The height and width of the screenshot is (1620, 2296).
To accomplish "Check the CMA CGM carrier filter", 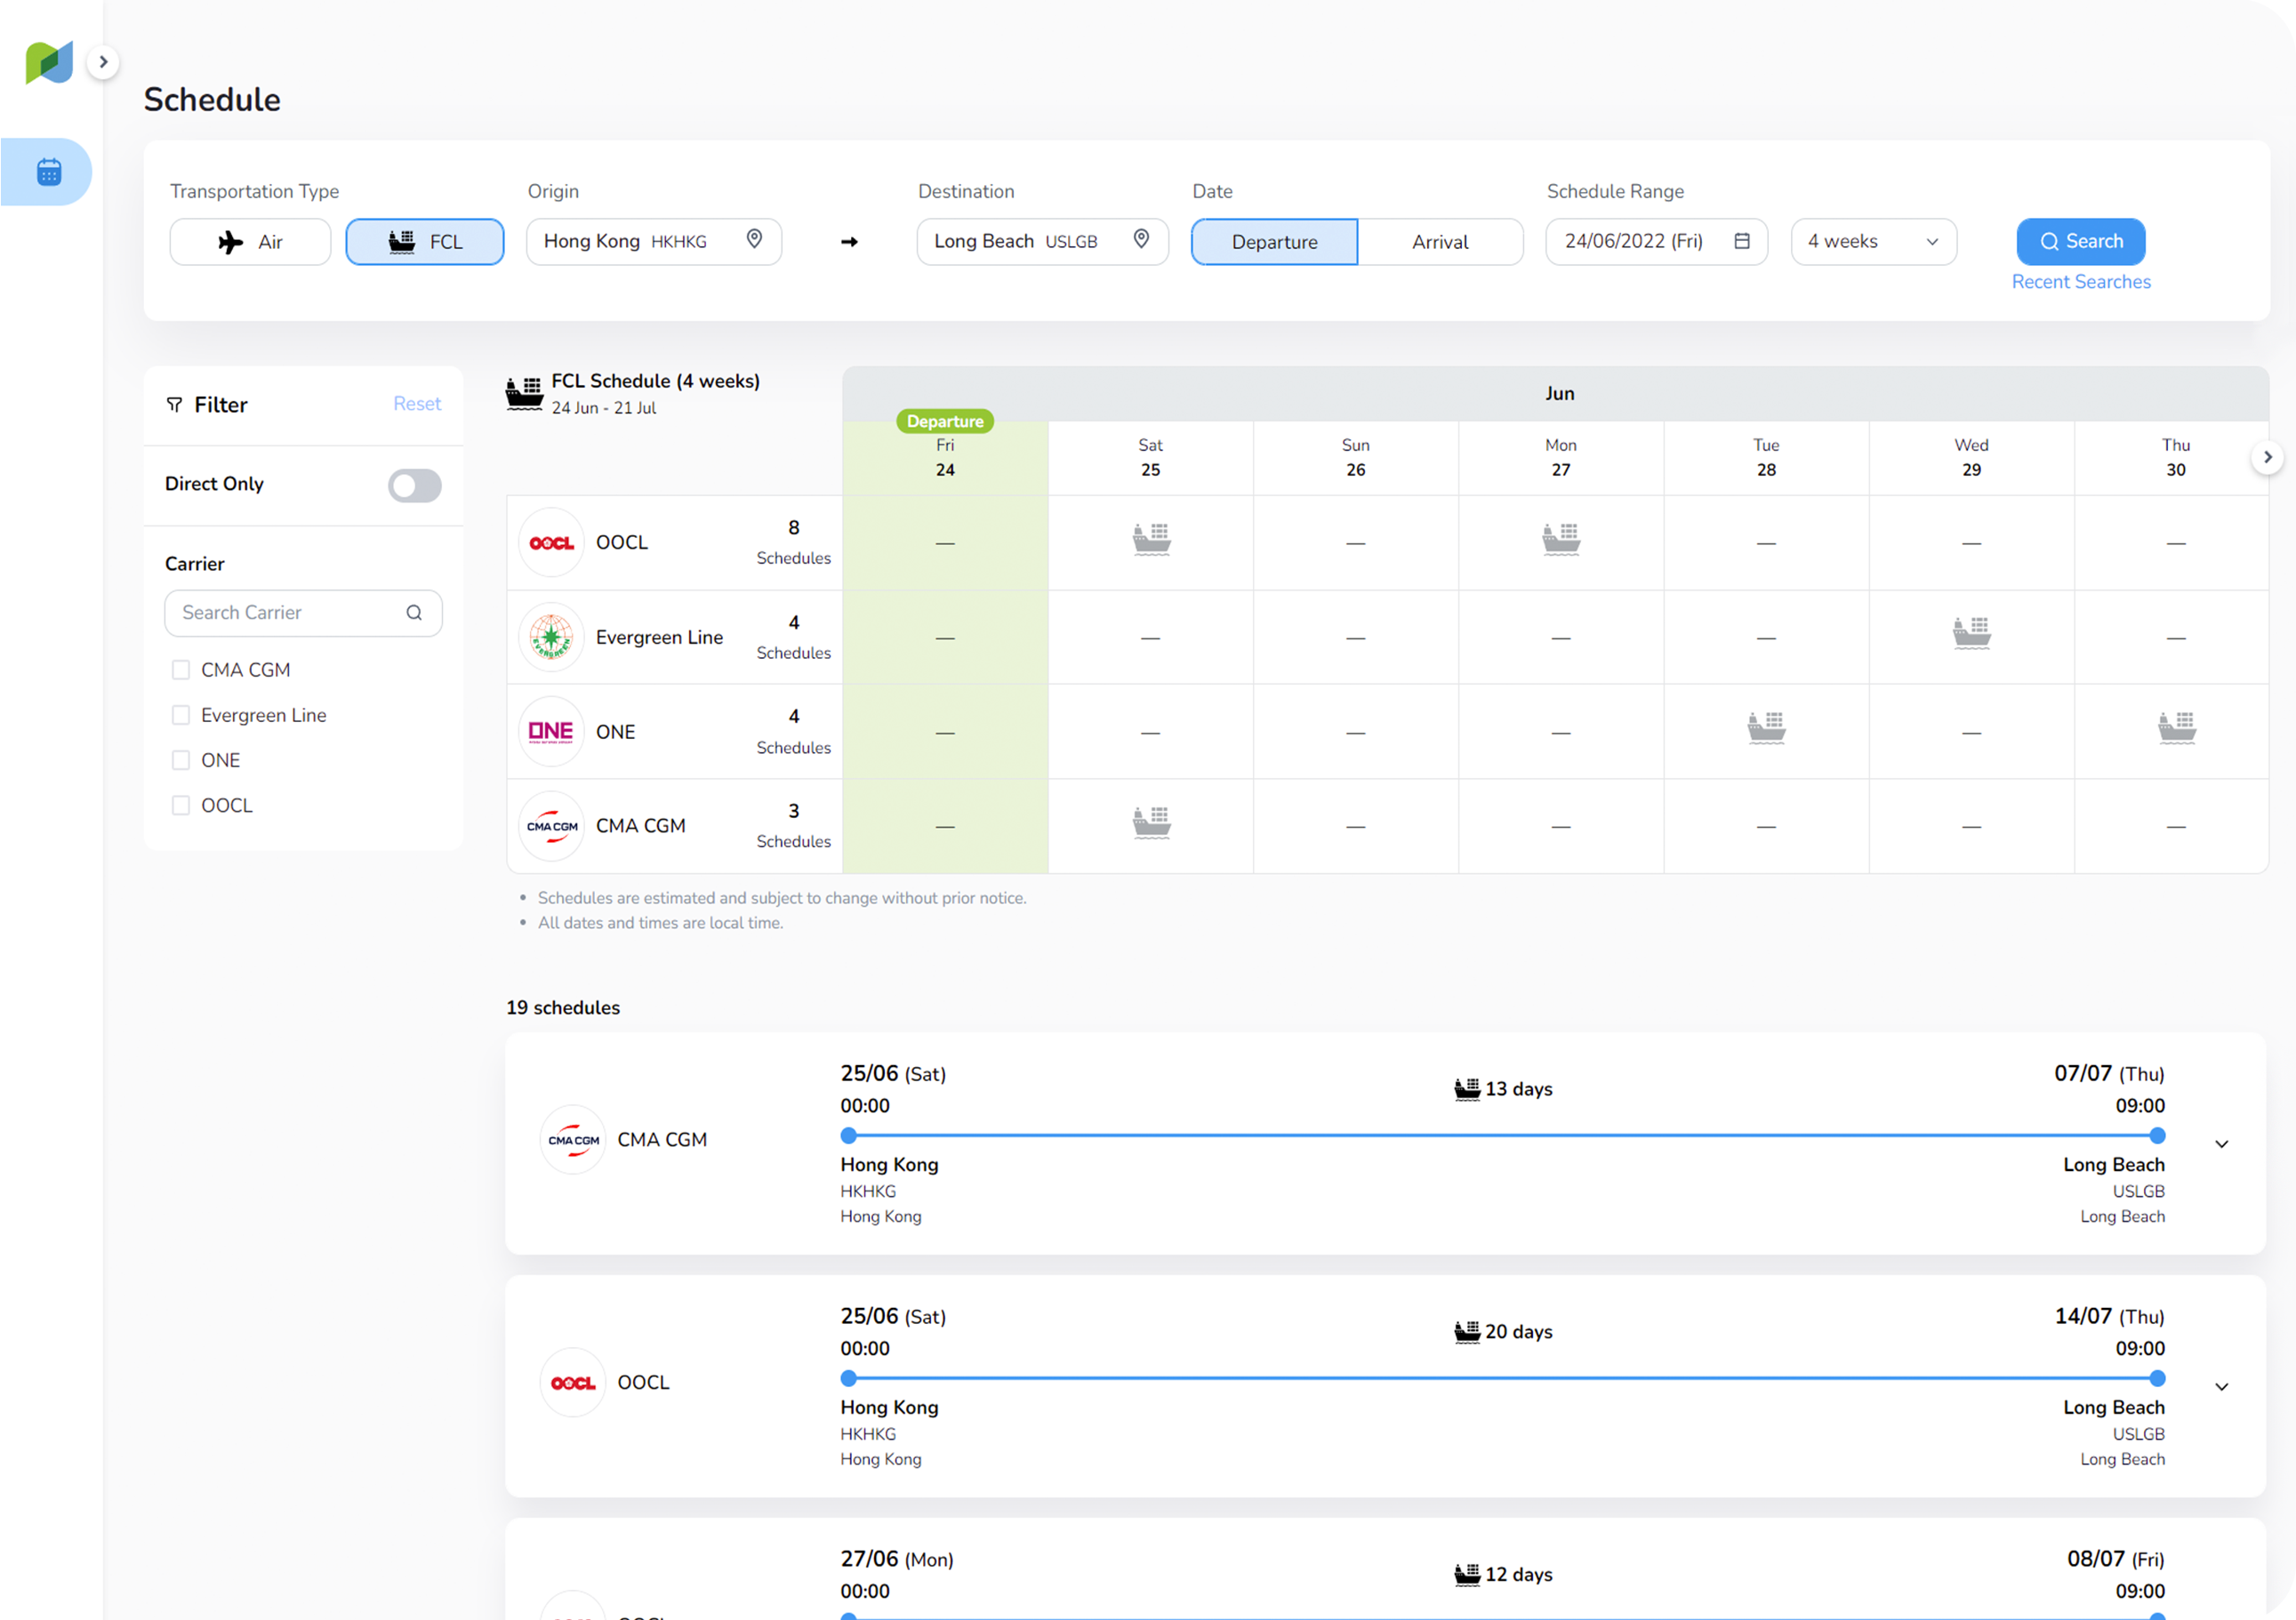I will [x=181, y=670].
